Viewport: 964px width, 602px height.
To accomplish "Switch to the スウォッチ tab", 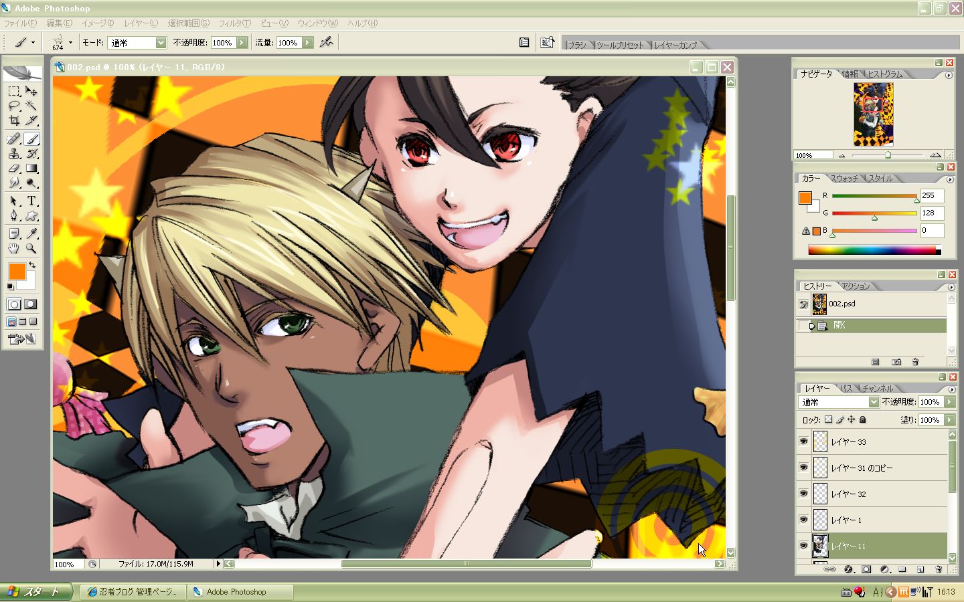I will pyautogui.click(x=844, y=179).
